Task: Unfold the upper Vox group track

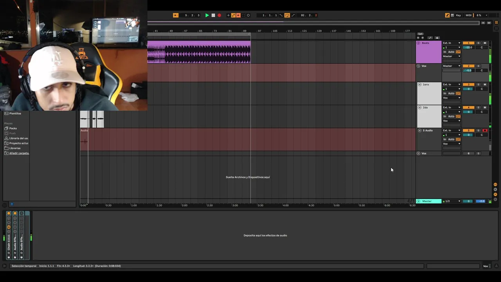Action: (418, 66)
